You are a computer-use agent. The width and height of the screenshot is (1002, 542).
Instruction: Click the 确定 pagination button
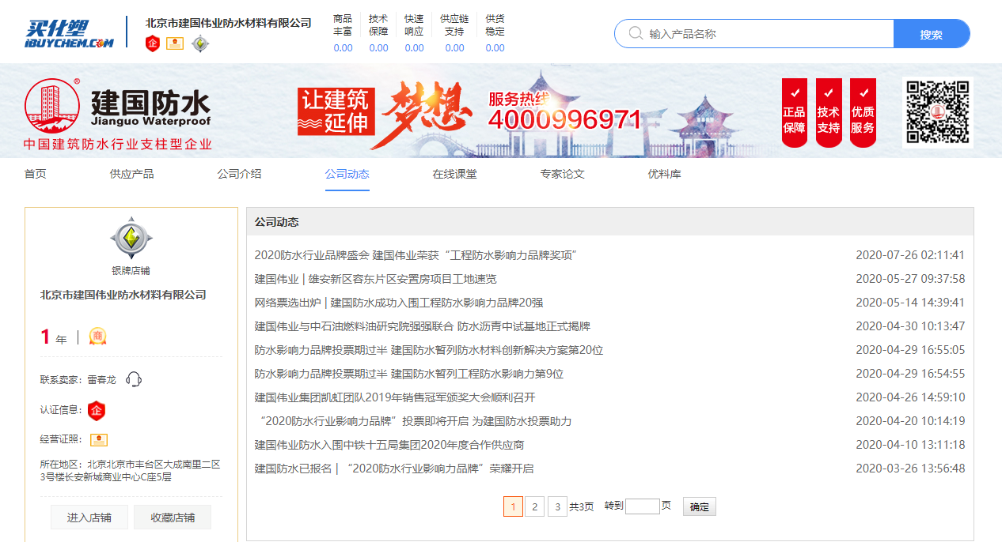(x=700, y=506)
